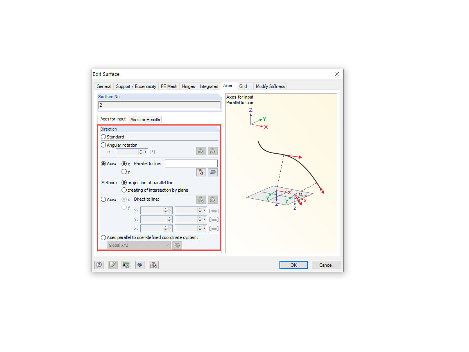Switch to the General tab

coord(104,86)
